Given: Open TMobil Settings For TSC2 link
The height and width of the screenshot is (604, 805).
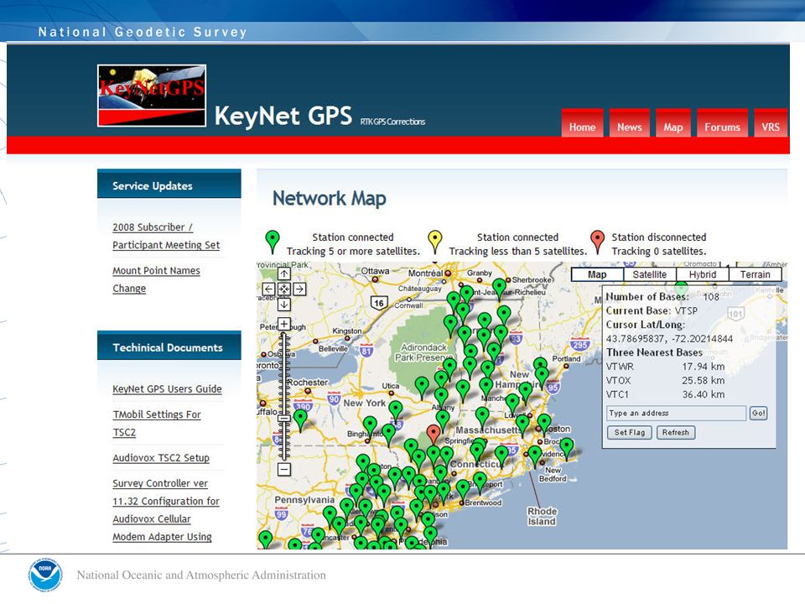Looking at the screenshot, I should pyautogui.click(x=157, y=423).
